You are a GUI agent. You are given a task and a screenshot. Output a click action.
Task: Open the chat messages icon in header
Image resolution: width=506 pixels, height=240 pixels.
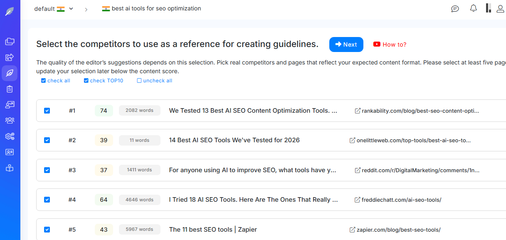point(455,9)
